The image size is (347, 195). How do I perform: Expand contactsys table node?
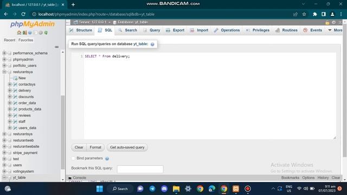click(x=10, y=84)
